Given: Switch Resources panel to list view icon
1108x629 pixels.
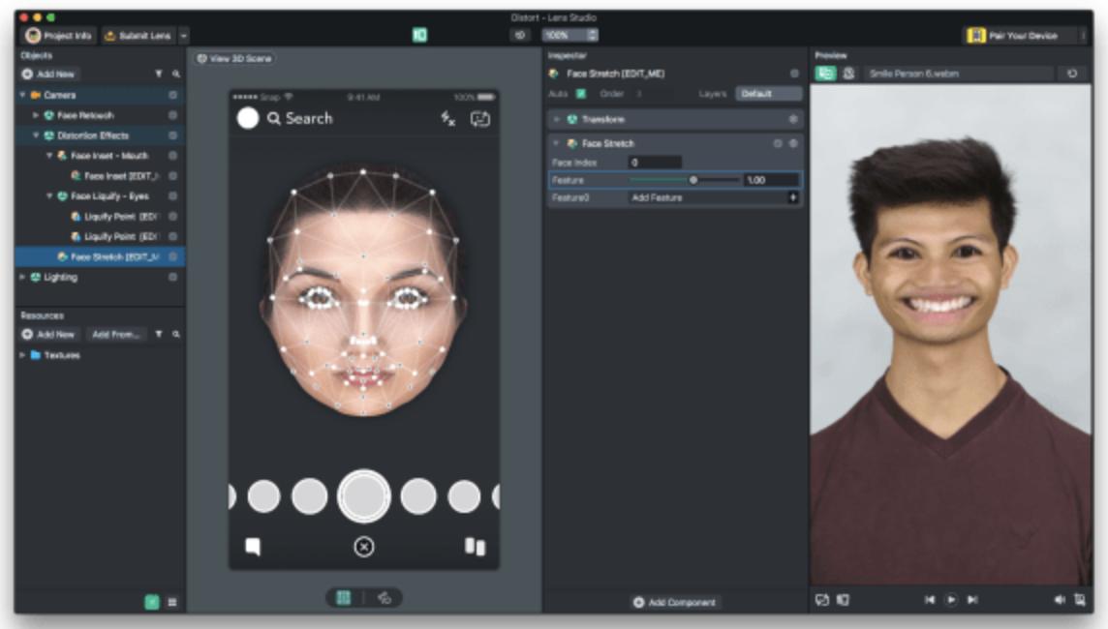Looking at the screenshot, I should coord(172,602).
